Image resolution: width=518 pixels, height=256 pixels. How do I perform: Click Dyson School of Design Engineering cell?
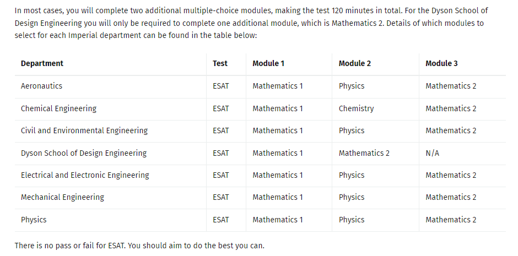[84, 153]
